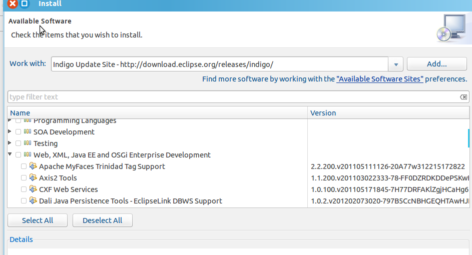Click the Web, XML, Java EE category icon
Screen dimensions: 472x255
tap(28, 155)
